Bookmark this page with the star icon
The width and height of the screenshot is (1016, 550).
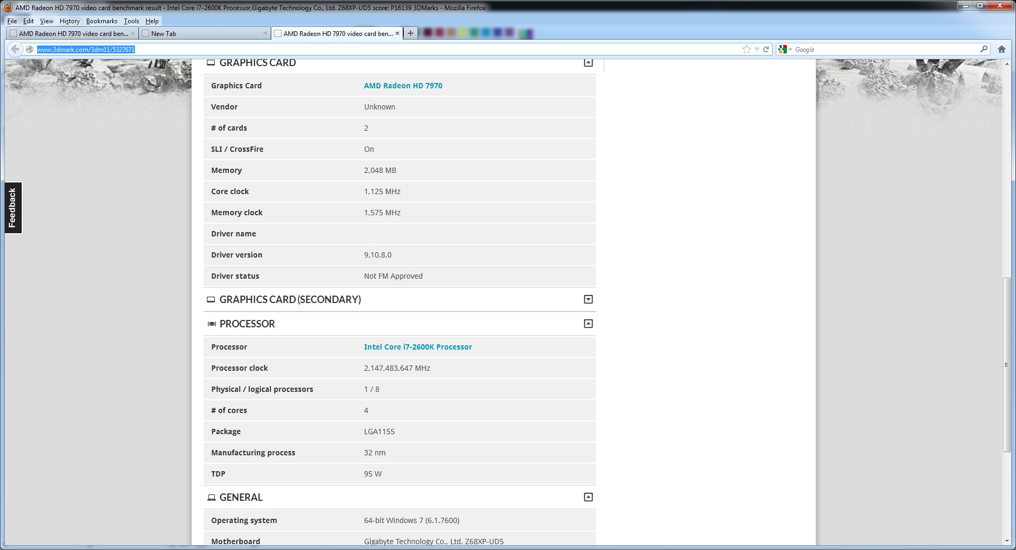746,49
